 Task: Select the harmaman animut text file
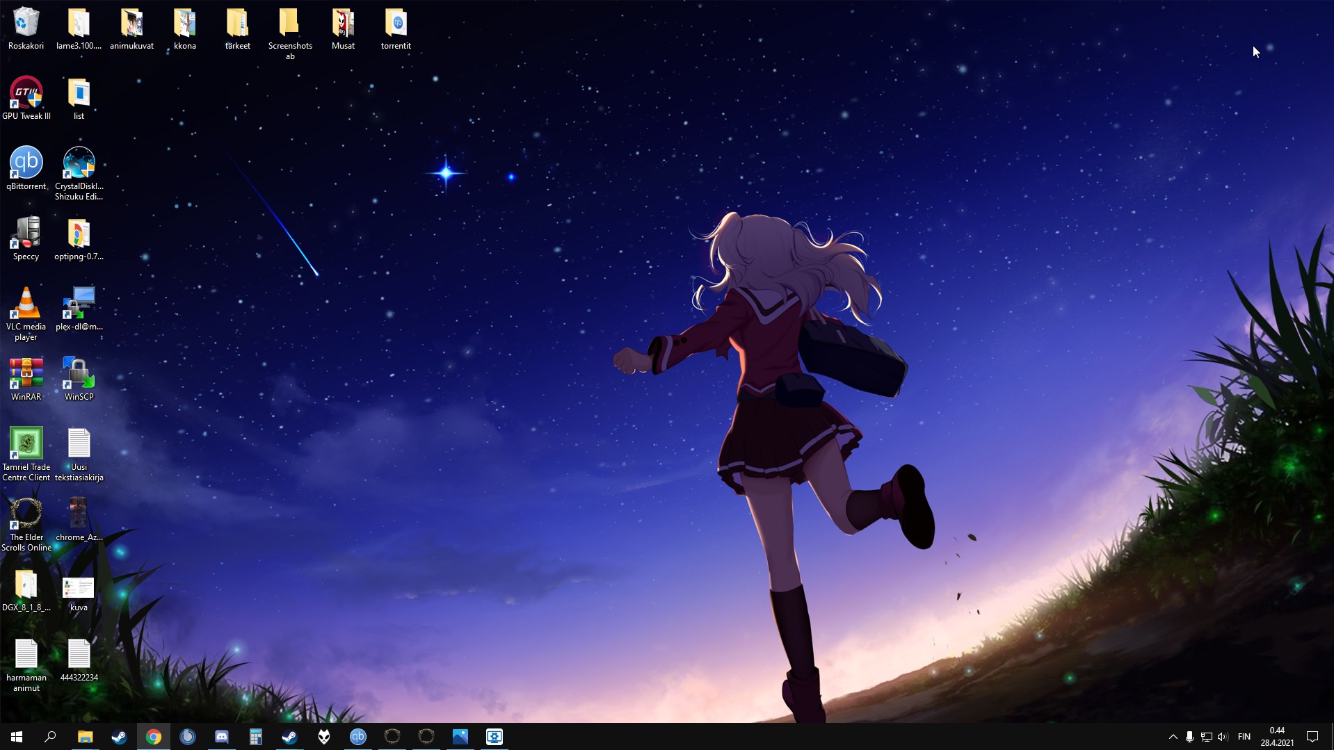[26, 665]
